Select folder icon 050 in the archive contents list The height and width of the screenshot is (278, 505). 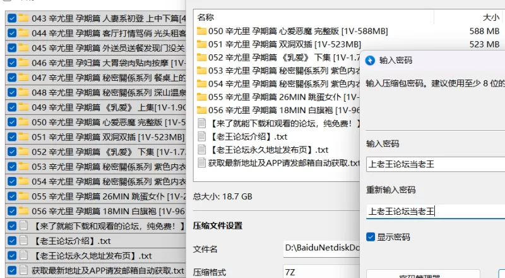(201, 31)
